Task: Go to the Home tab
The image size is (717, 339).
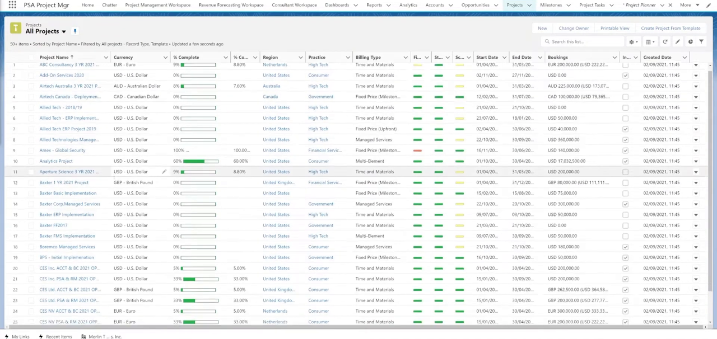Action: pos(87,5)
